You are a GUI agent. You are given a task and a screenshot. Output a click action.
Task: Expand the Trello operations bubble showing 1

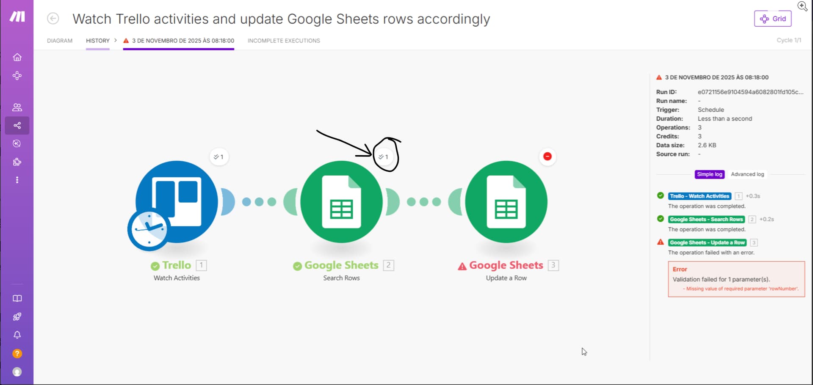219,157
